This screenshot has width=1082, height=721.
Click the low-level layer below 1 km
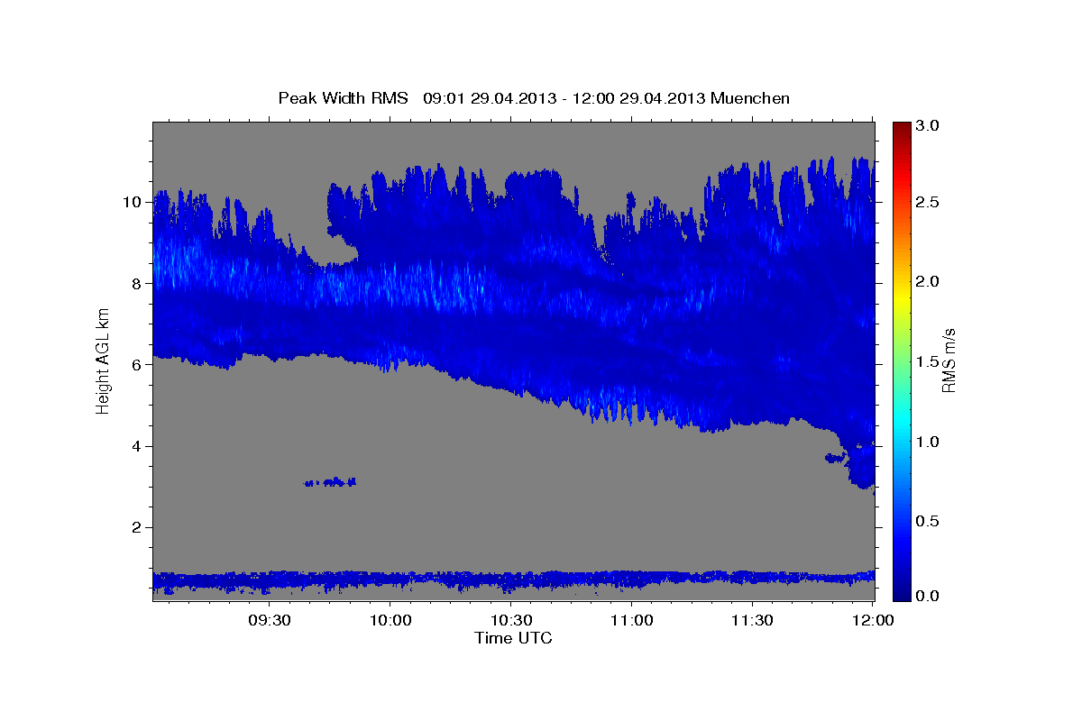coord(513,580)
